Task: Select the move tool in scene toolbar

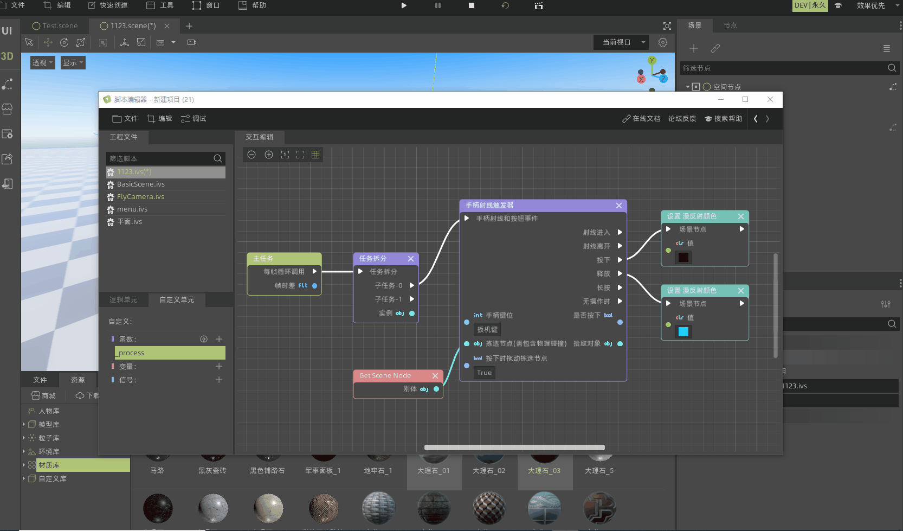Action: pyautogui.click(x=48, y=42)
